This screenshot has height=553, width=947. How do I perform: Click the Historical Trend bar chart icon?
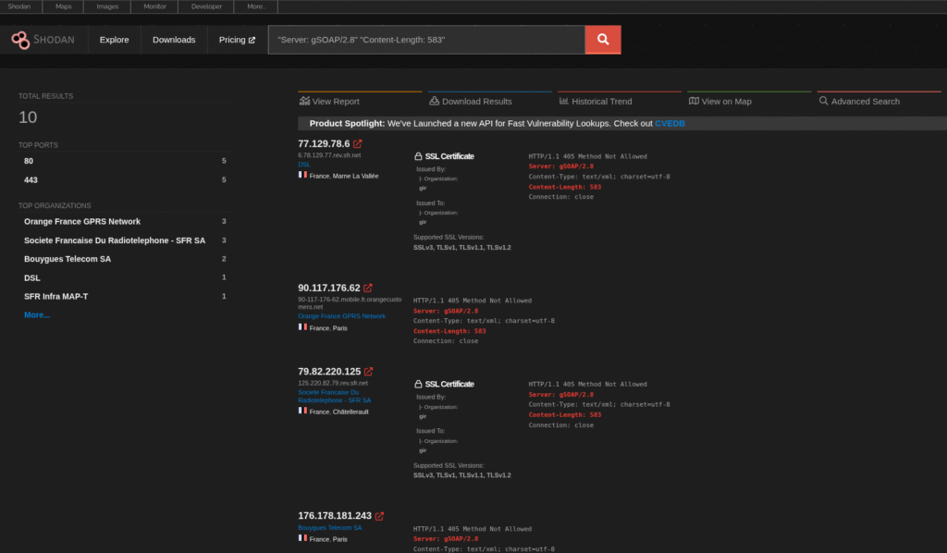coord(564,101)
